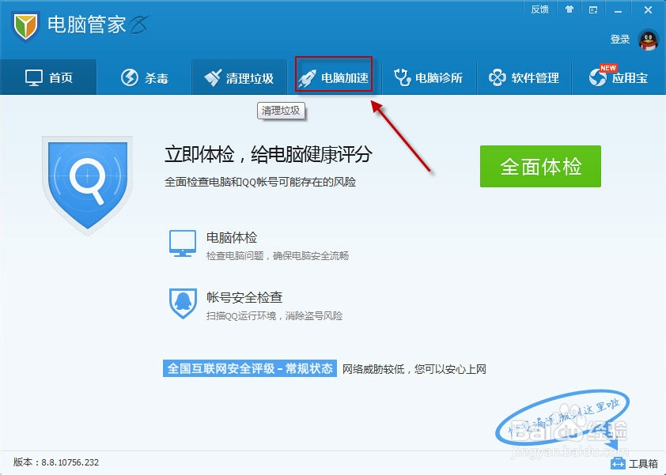Image resolution: width=666 pixels, height=475 pixels.
Task: Switch to the 软件管理 tab
Action: [524, 77]
